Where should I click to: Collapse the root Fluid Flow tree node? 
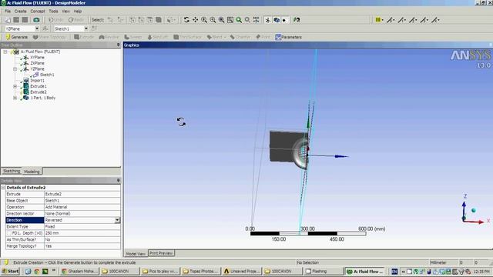(5, 52)
